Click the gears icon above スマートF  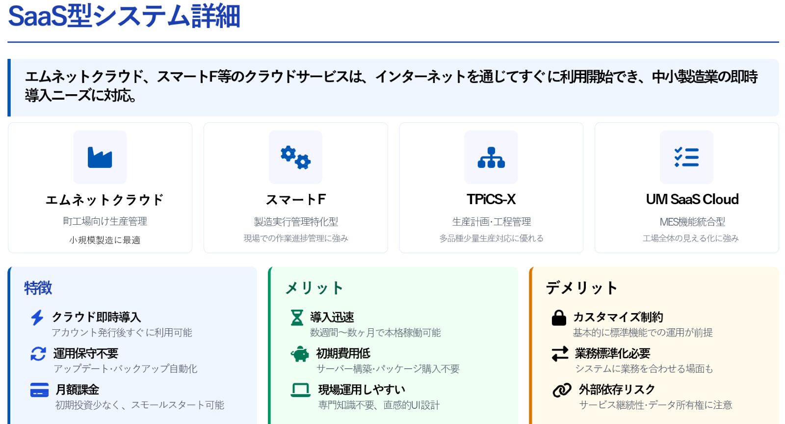[x=295, y=158]
